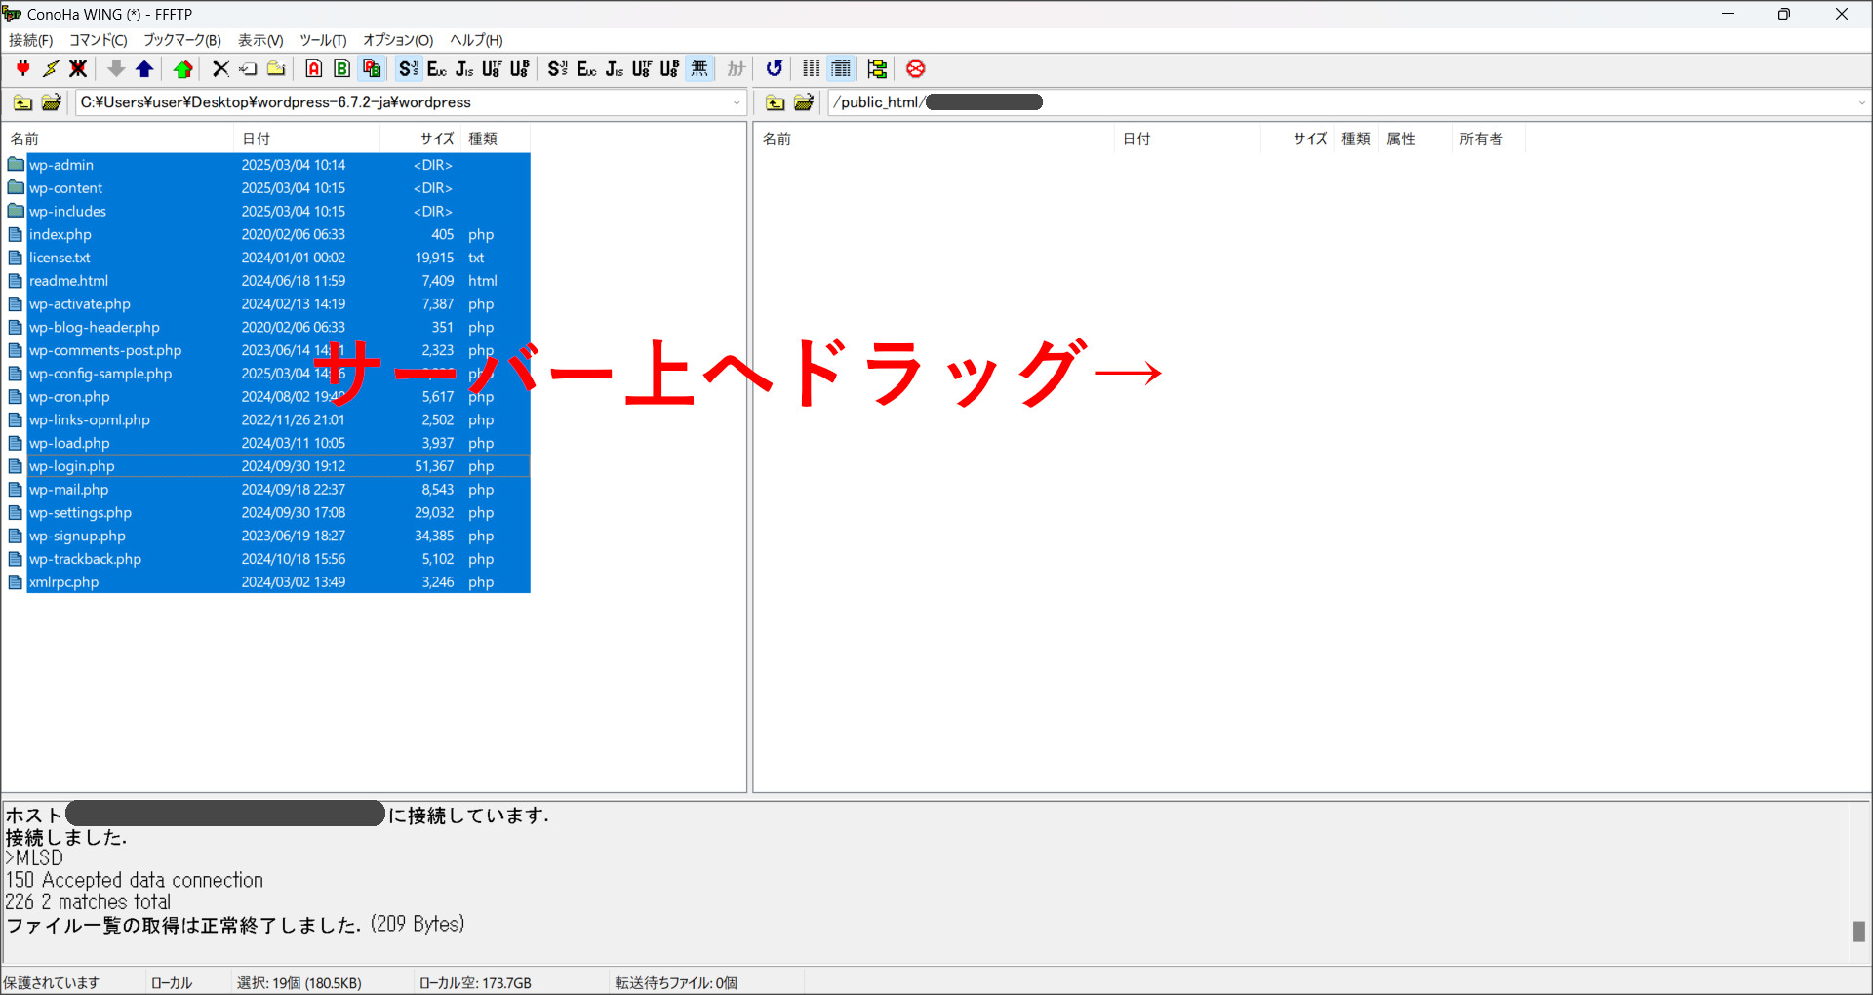The width and height of the screenshot is (1873, 995).
Task: Enable details list view mode
Action: (841, 68)
